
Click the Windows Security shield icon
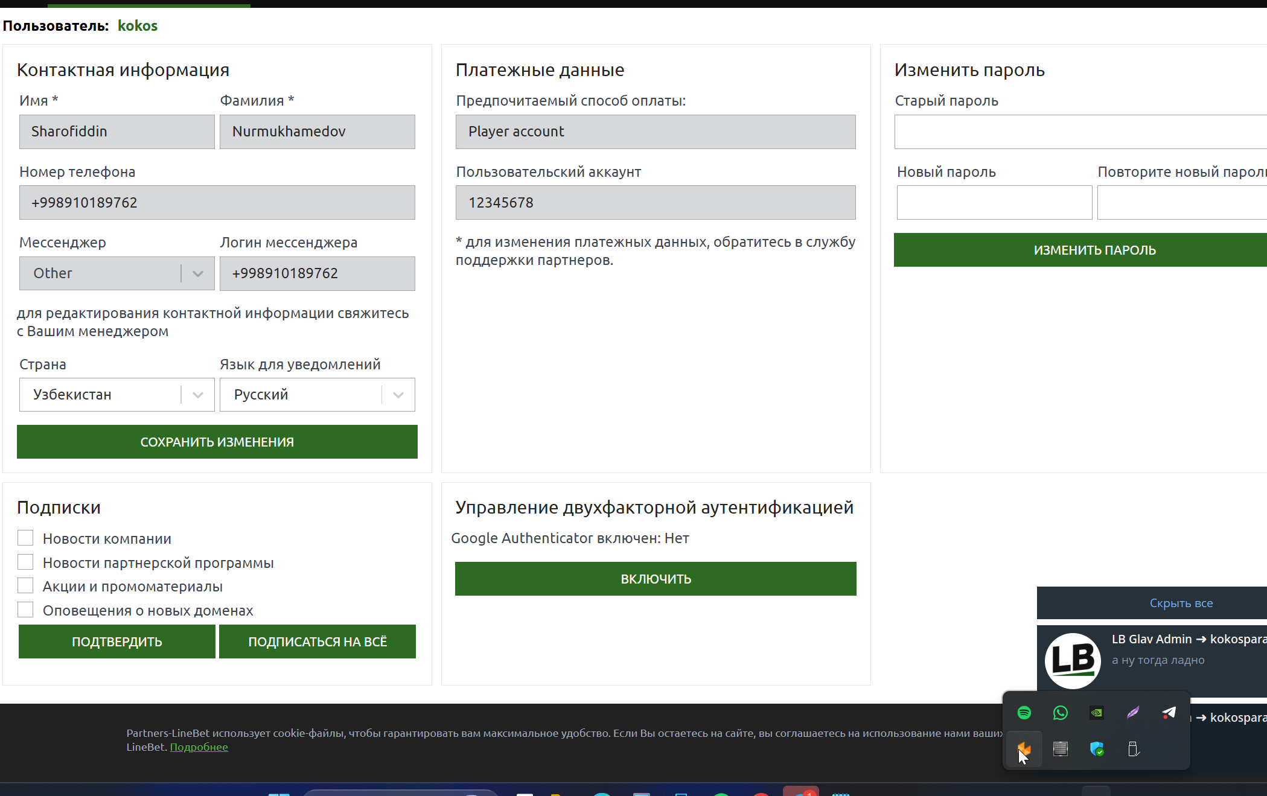[1097, 749]
